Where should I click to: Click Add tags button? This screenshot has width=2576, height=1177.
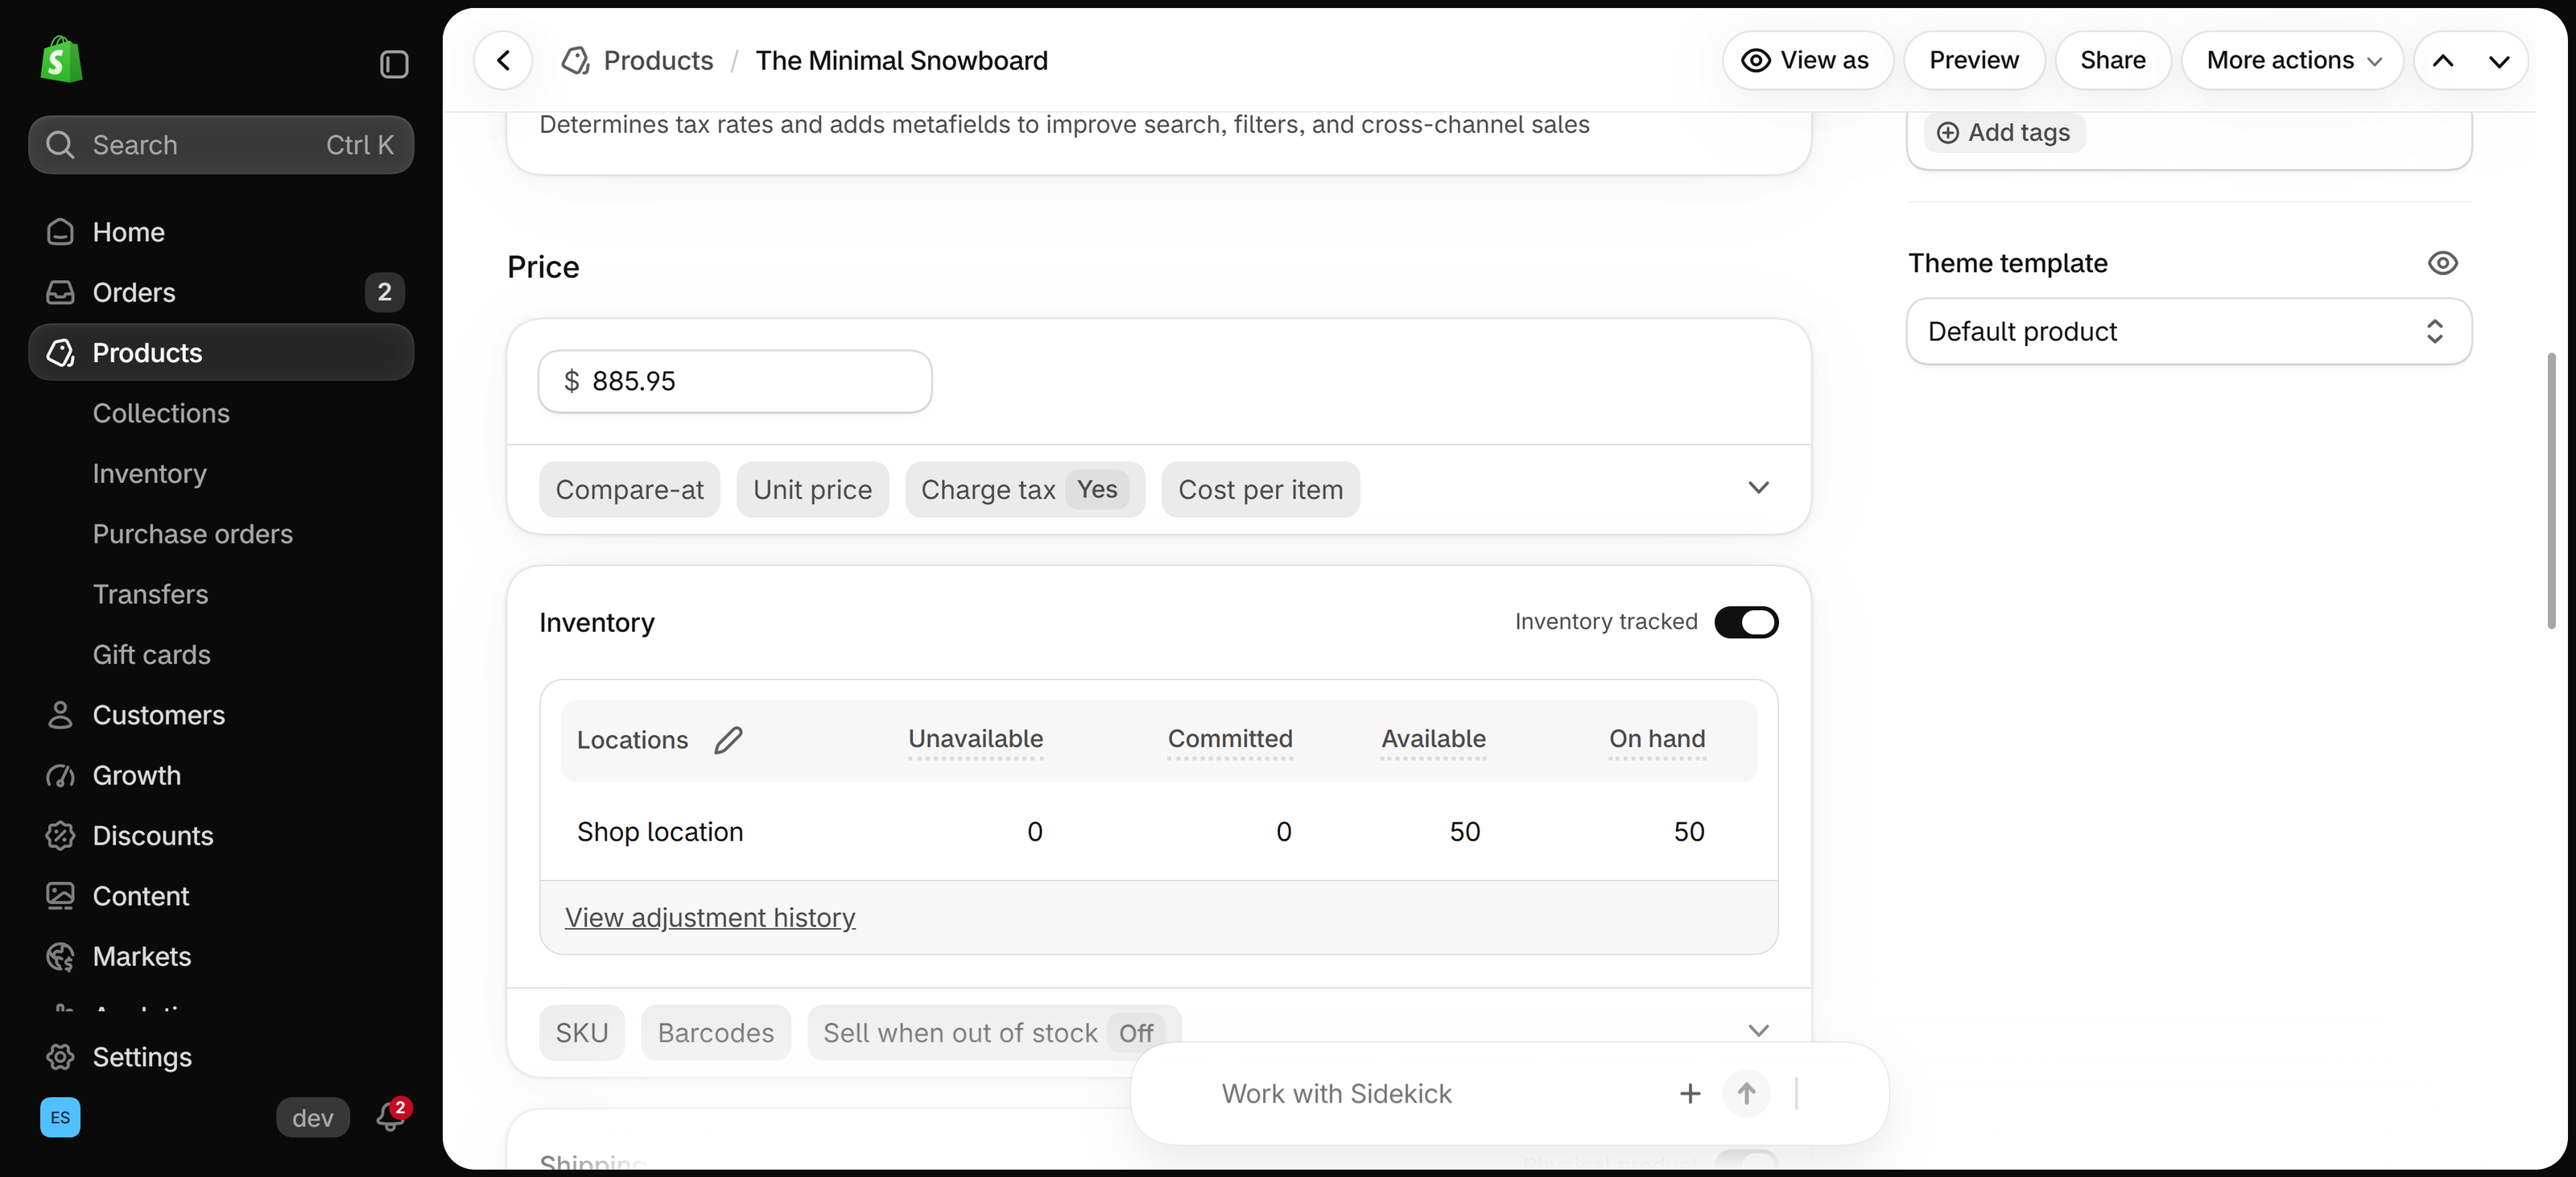tap(2004, 133)
